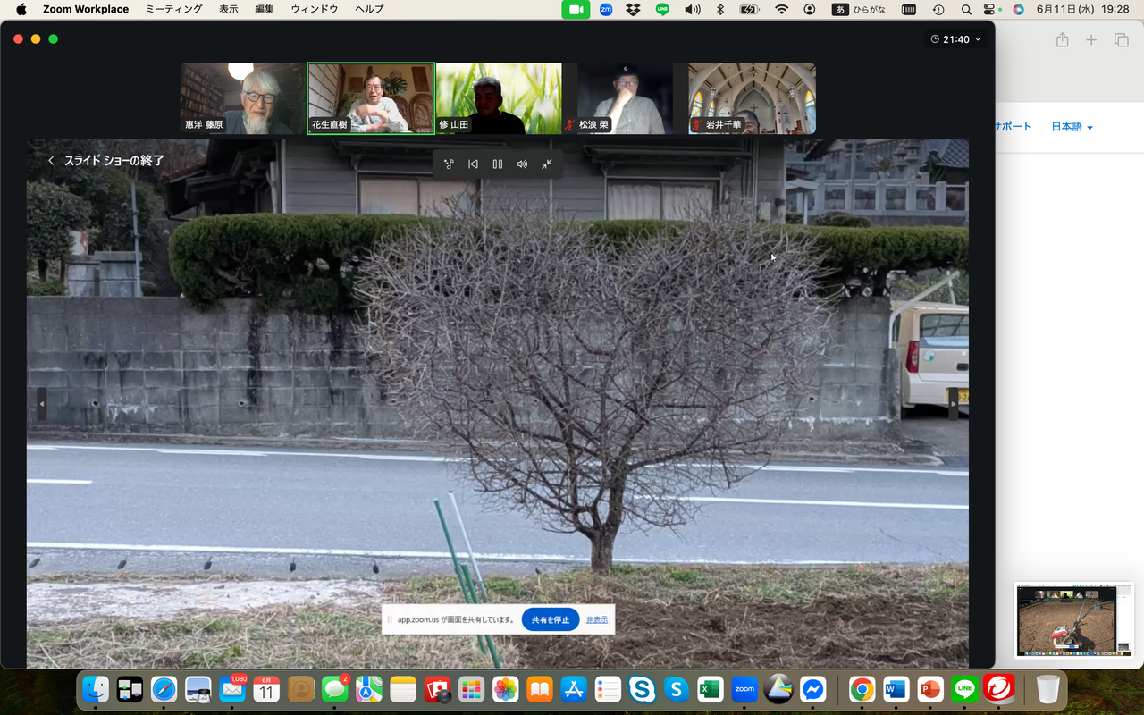Switch input source from ひらがな

(x=859, y=9)
